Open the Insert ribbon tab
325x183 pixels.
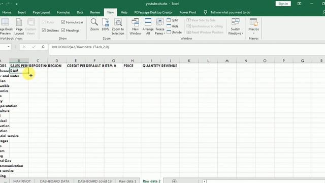tap(22, 12)
